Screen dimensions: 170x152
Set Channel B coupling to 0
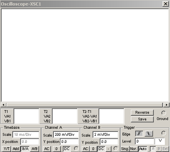click(x=93, y=149)
